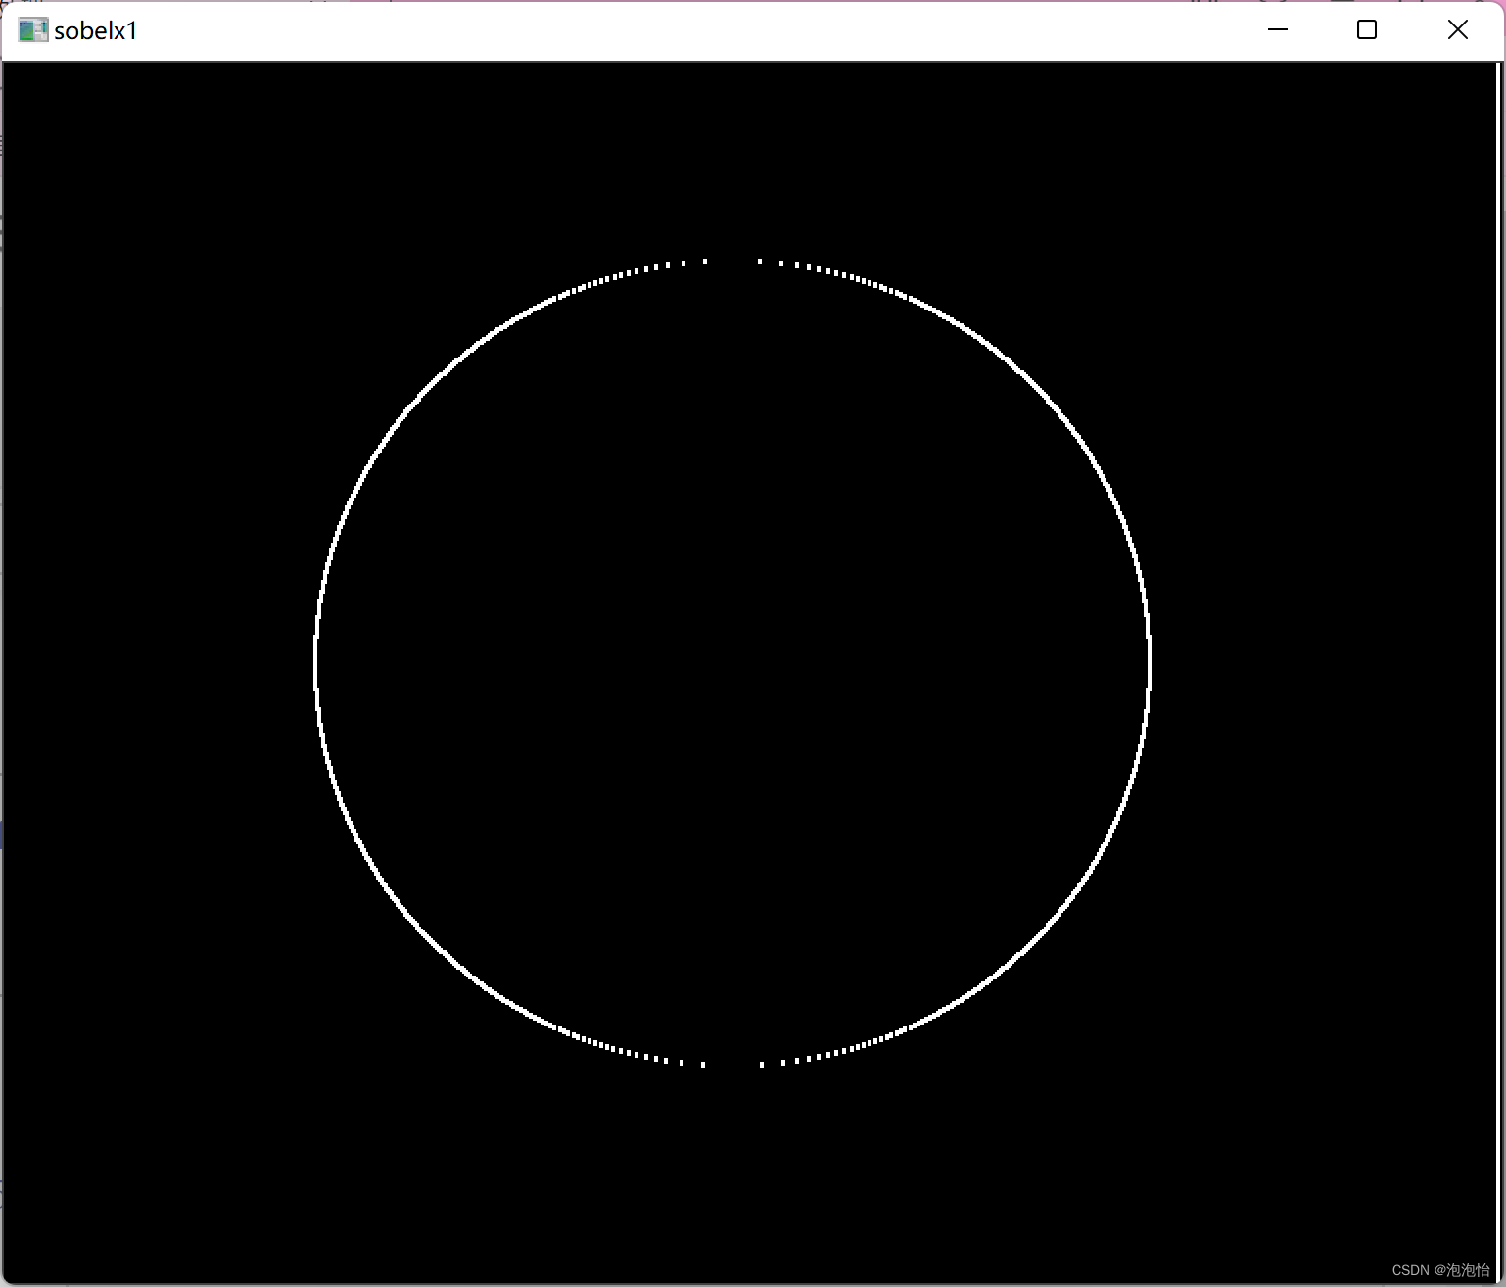Open the system menu via the OpenCV window icon
Screen dimensions: 1506x1287
click(32, 29)
